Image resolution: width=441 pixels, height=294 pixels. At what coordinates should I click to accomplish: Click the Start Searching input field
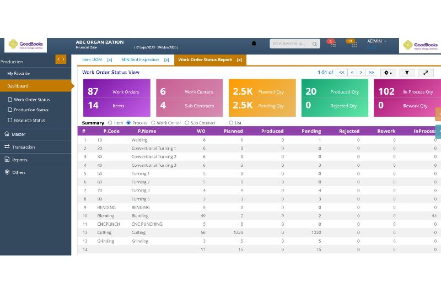[290, 43]
